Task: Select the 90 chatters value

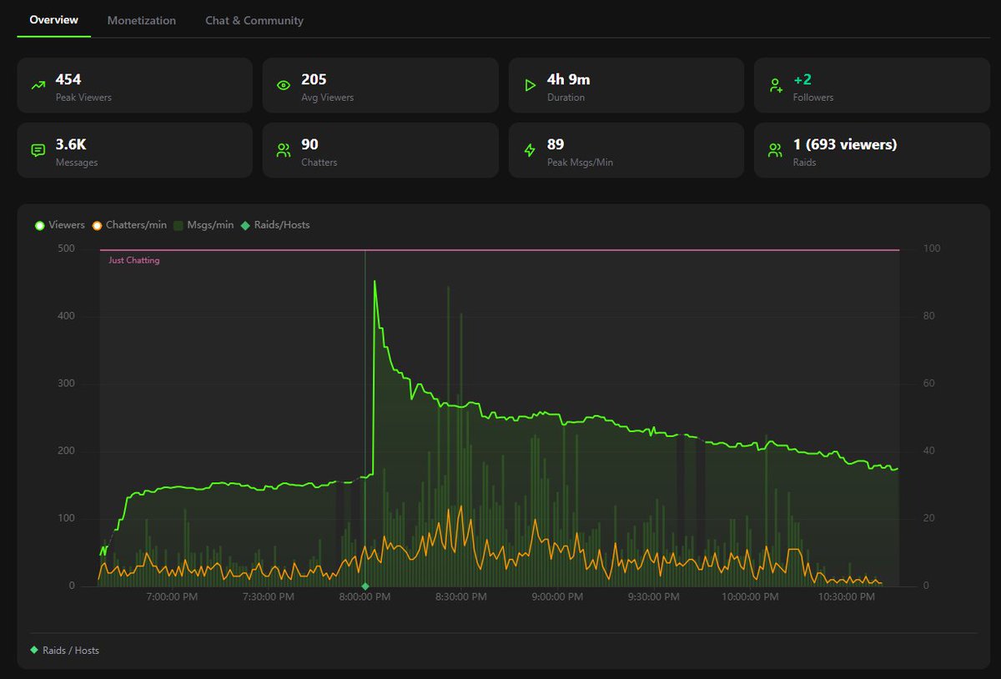Action: click(309, 144)
